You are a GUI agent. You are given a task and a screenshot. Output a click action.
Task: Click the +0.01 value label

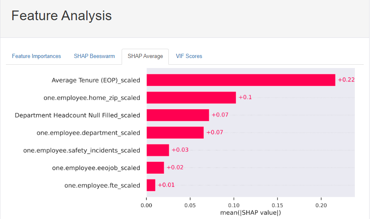click(x=166, y=185)
